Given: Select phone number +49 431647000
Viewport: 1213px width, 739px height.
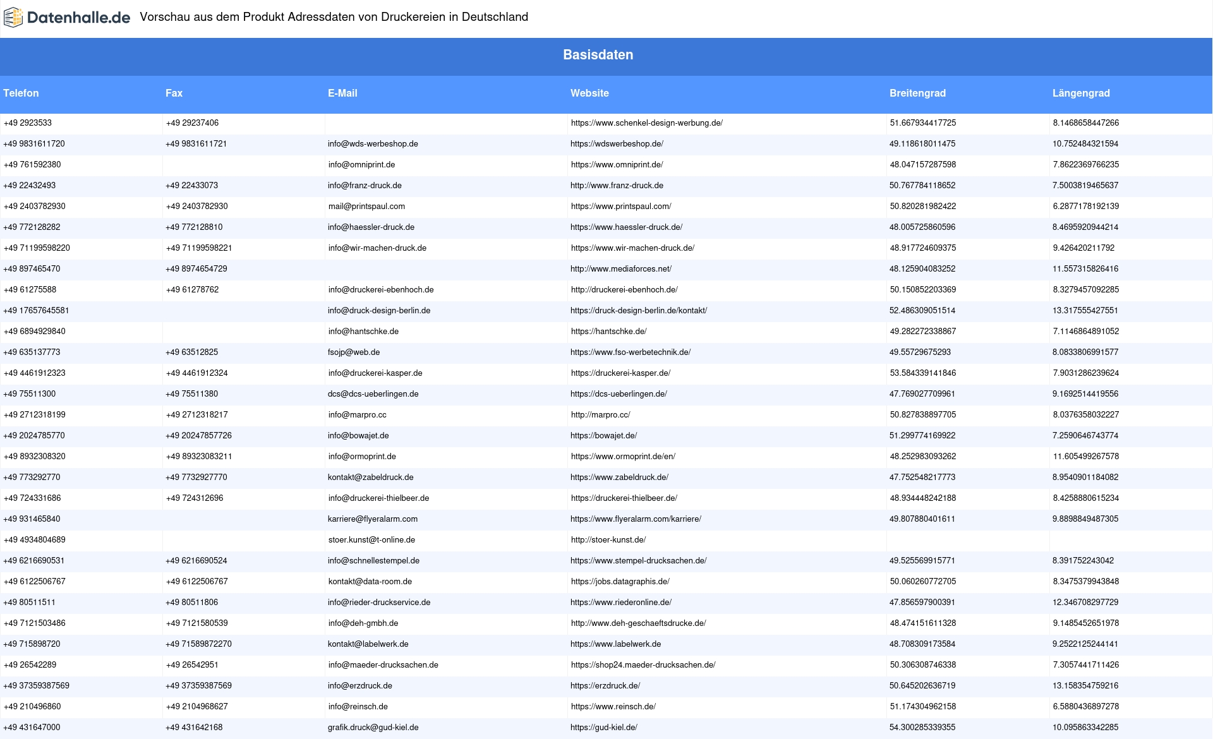Looking at the screenshot, I should point(32,728).
